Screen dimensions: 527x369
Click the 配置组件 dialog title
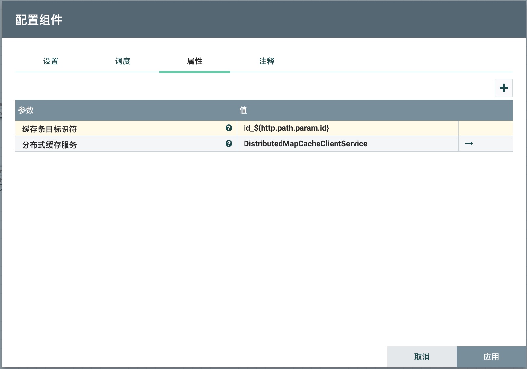[39, 20]
